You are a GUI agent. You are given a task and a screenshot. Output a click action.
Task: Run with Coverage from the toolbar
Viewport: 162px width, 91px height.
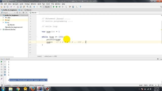pos(60,7)
